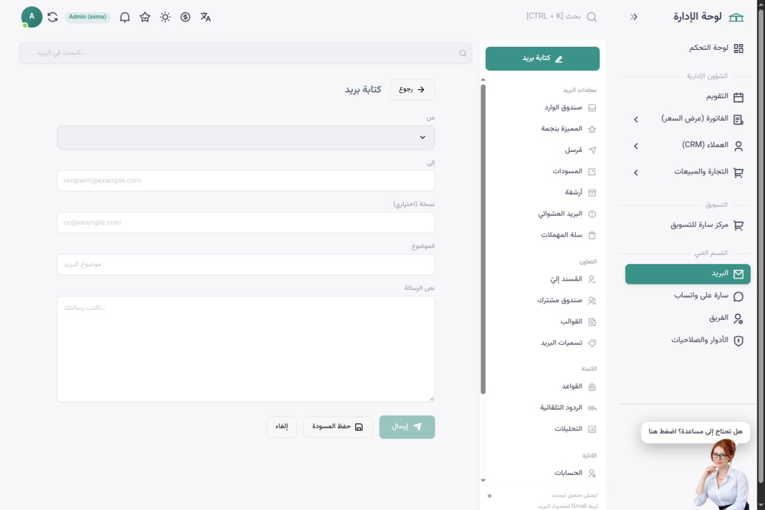This screenshot has height=510, width=765.
Task: Click the مُرسل sent paper-plane icon
Action: [592, 150]
